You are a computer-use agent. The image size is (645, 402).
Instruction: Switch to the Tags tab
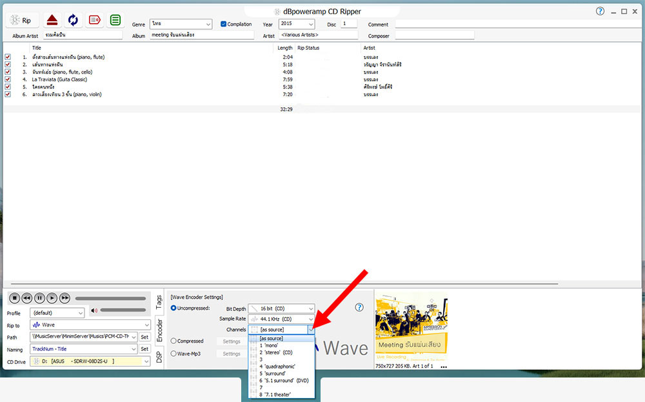tap(159, 301)
